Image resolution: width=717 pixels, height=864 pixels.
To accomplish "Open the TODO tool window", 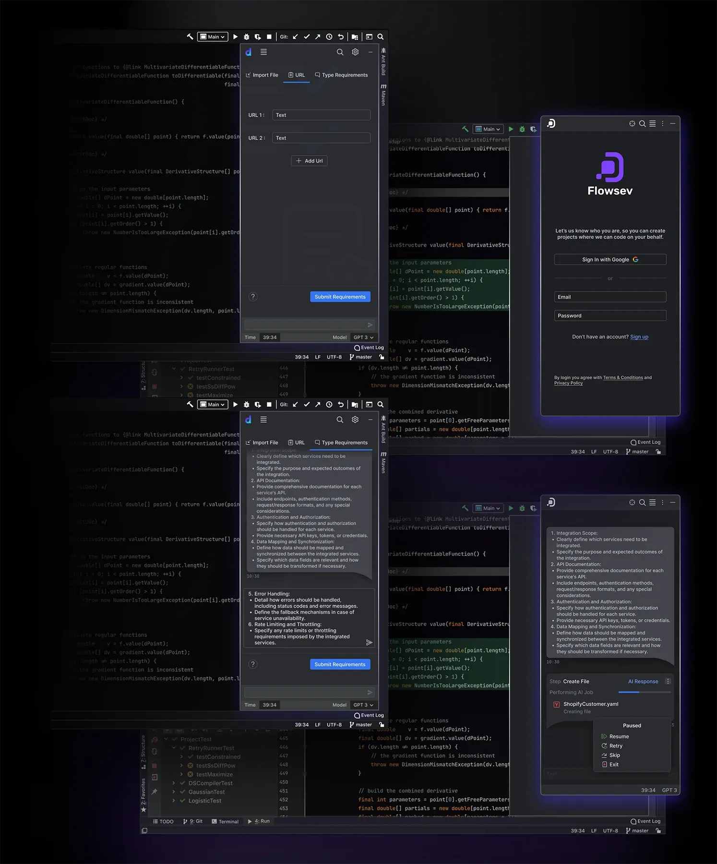I will click(x=163, y=821).
